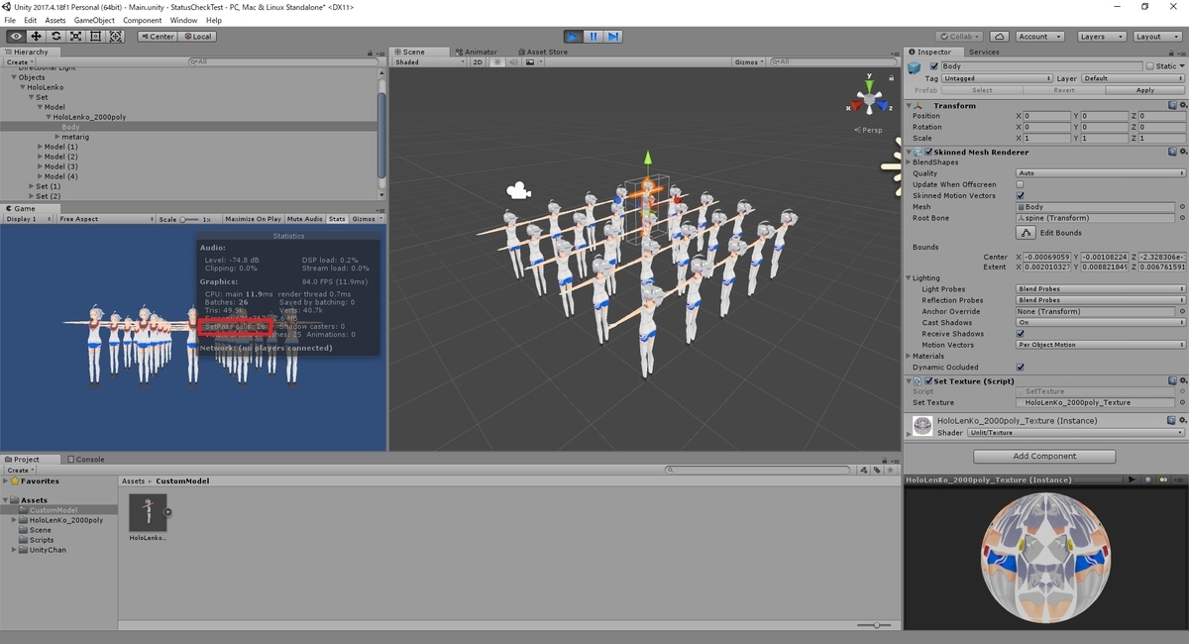Click the Pause button

click(594, 37)
